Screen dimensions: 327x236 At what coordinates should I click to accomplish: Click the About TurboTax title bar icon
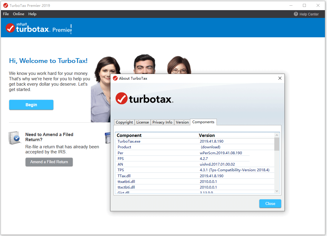click(115, 78)
